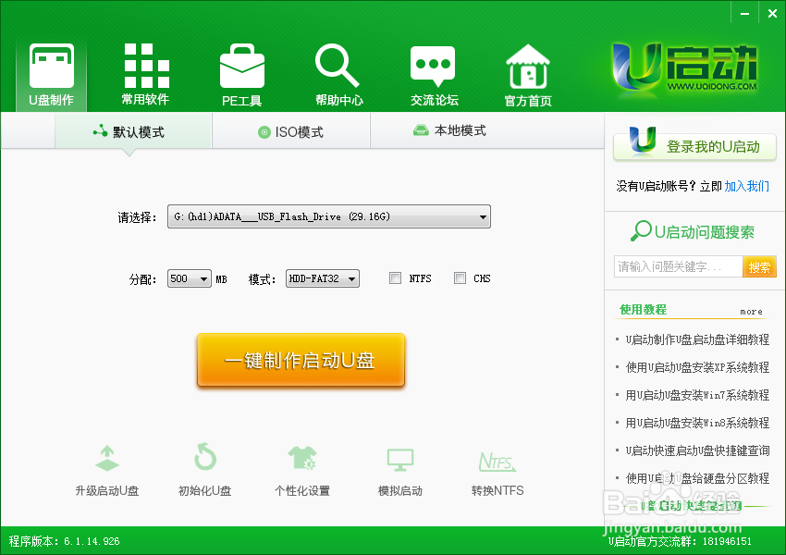The width and height of the screenshot is (786, 555).
Task: Expand the USB drive selection dropdown
Action: coord(329,216)
